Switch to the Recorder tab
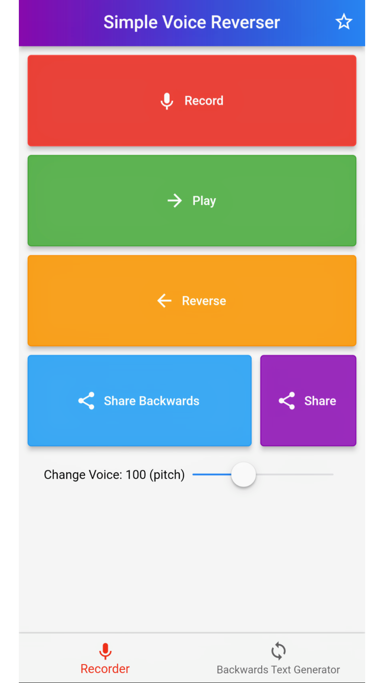 (x=105, y=658)
